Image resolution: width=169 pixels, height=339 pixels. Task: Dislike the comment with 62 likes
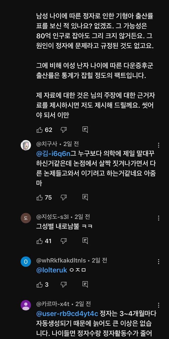[x=64, y=130]
